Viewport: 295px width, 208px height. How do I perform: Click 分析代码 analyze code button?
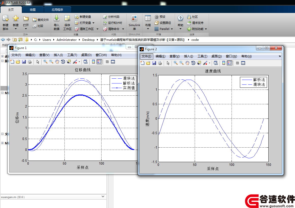[x=111, y=17]
